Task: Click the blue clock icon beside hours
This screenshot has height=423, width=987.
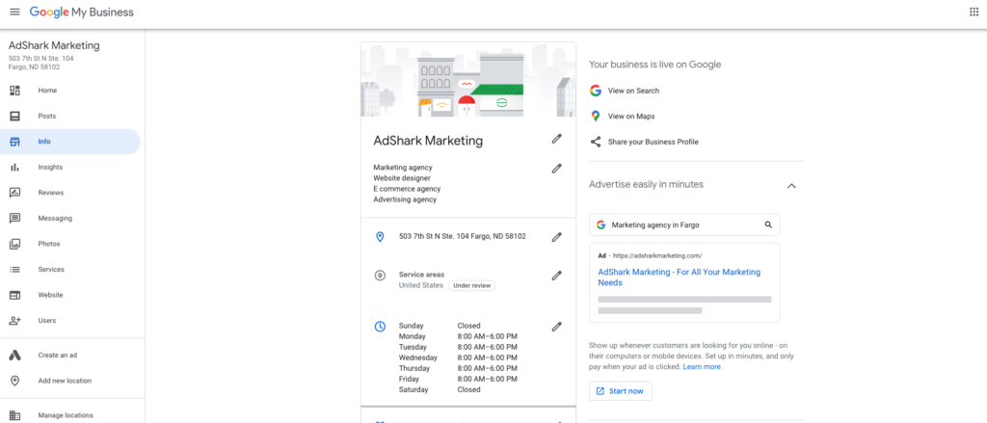Action: (380, 327)
